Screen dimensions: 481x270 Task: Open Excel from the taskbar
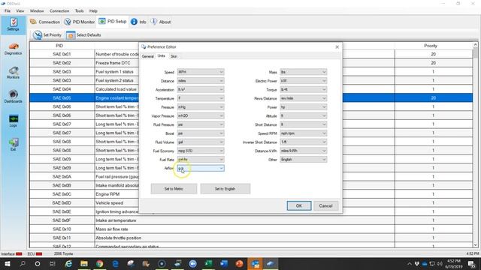208,263
